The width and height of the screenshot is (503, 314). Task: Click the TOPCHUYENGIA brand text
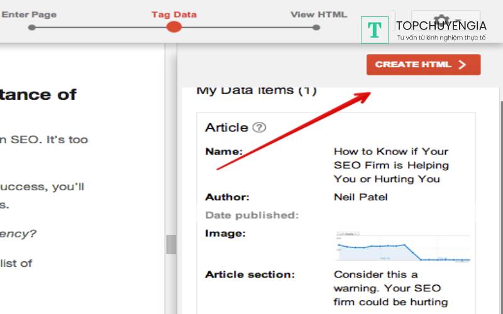click(x=441, y=25)
